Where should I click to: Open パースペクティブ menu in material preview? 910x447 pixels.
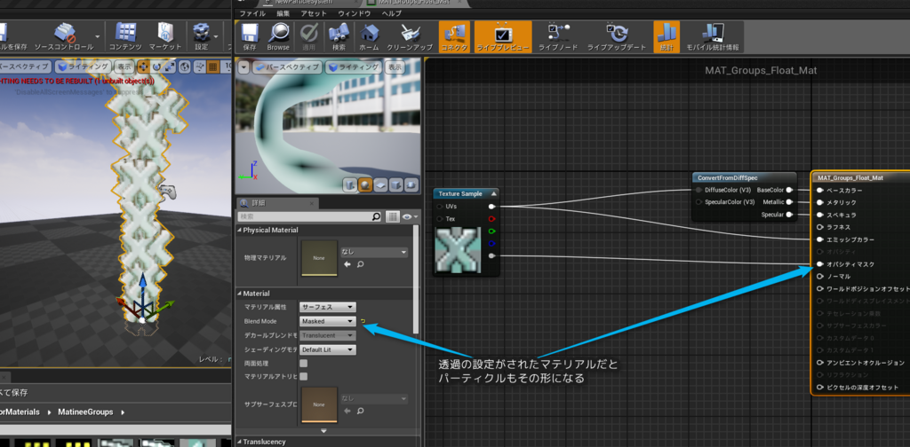tap(287, 67)
